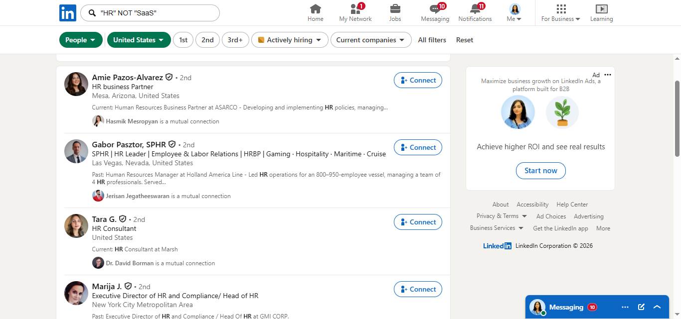Screen dimensions: 681x319
Task: Open the Current companies filter dropdown
Action: (x=371, y=40)
